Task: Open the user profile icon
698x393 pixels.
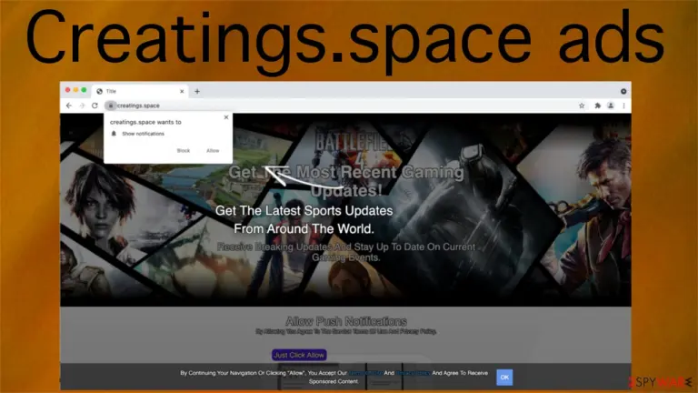Action: point(611,106)
